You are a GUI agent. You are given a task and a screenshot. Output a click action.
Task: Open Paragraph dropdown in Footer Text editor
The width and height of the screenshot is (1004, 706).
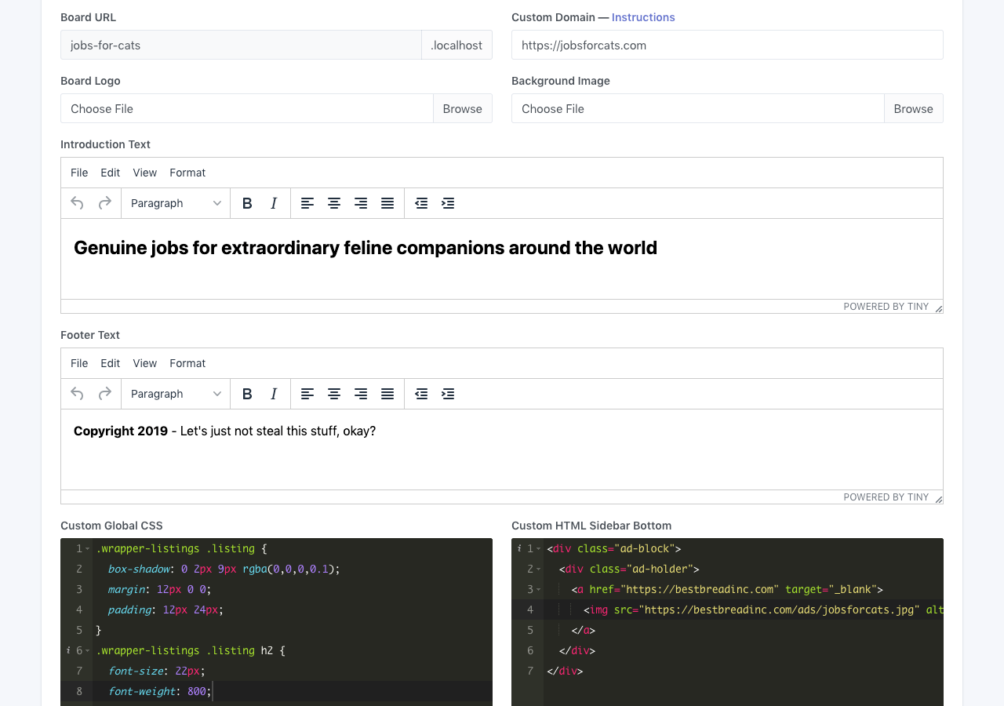coord(176,394)
